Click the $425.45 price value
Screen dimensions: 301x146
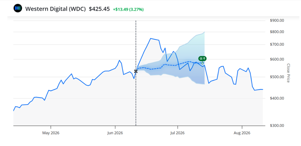[x=99, y=9]
